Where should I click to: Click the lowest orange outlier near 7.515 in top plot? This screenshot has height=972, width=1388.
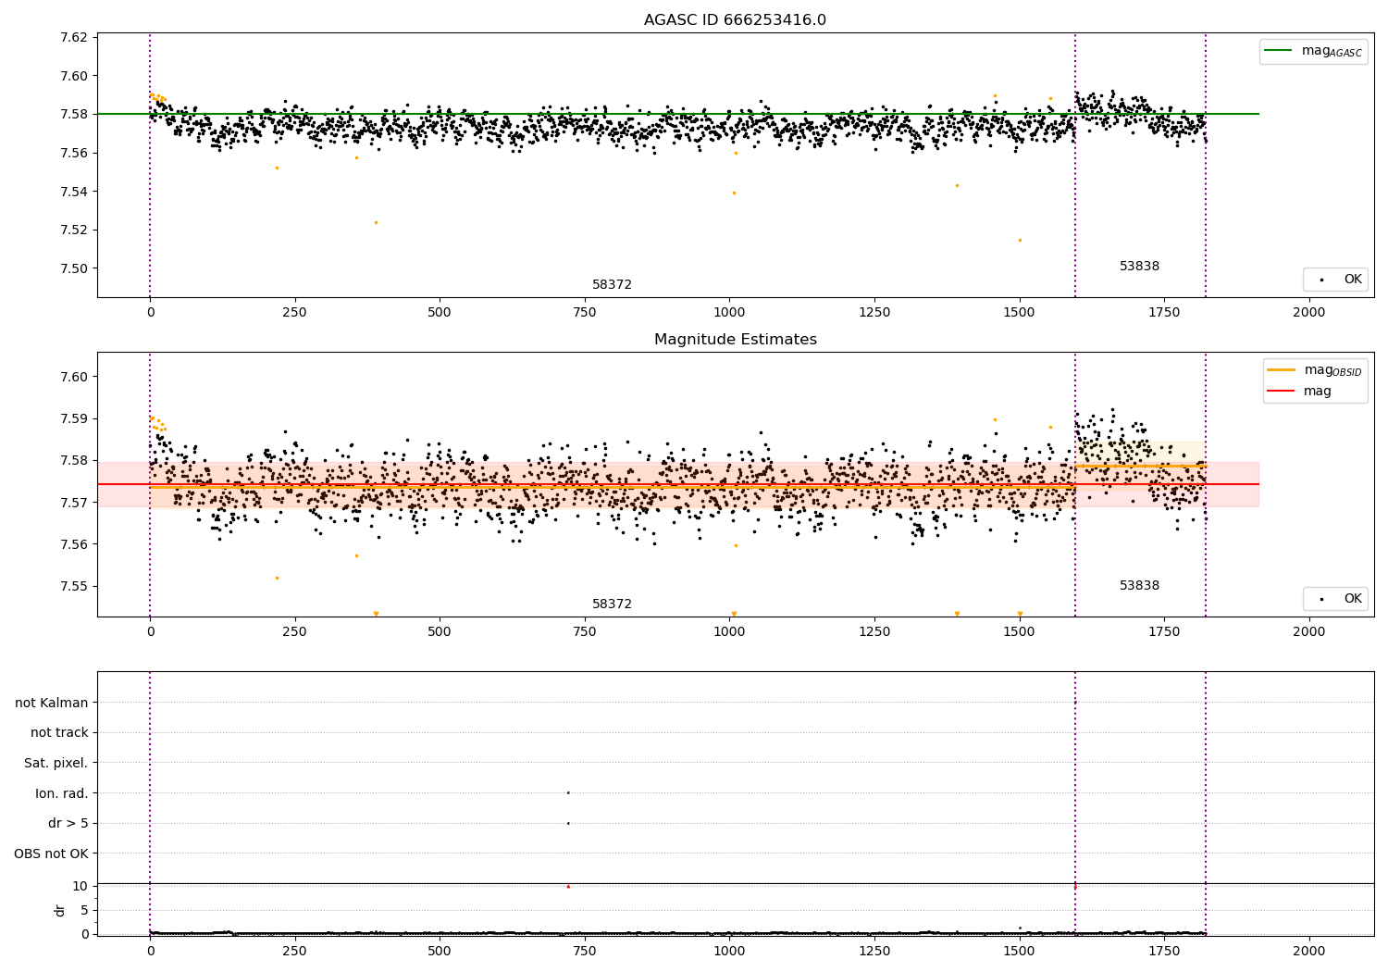(x=1020, y=240)
